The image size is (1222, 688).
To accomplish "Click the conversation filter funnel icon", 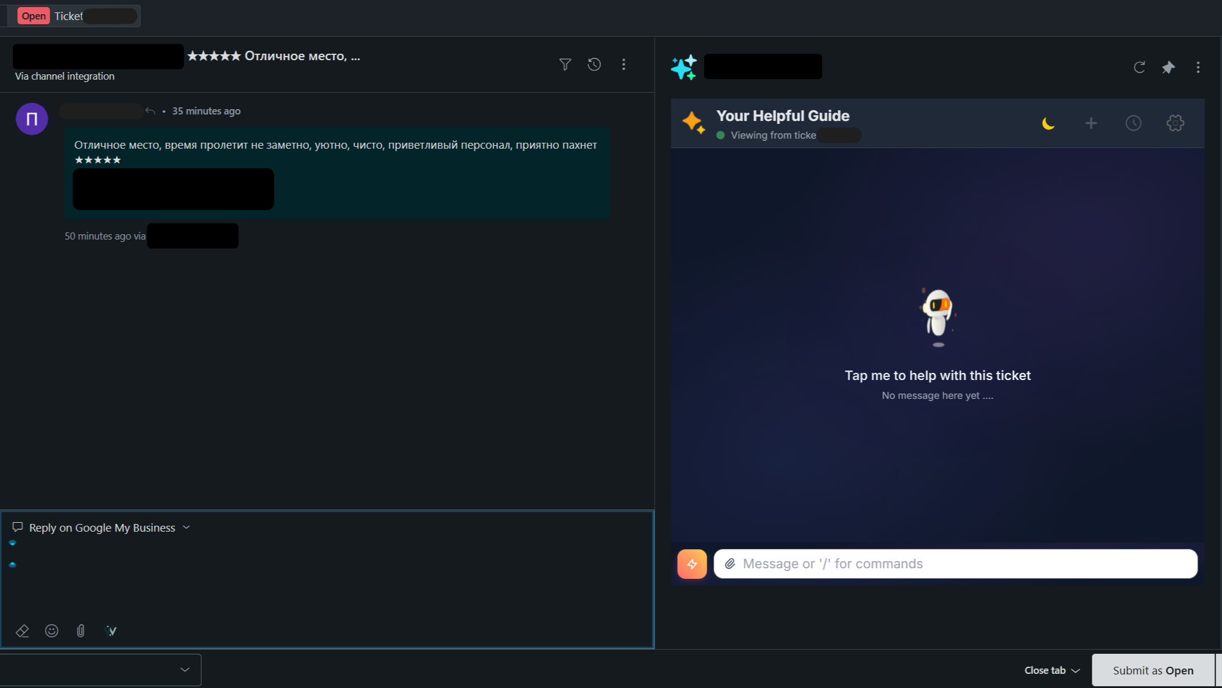I will tap(565, 64).
